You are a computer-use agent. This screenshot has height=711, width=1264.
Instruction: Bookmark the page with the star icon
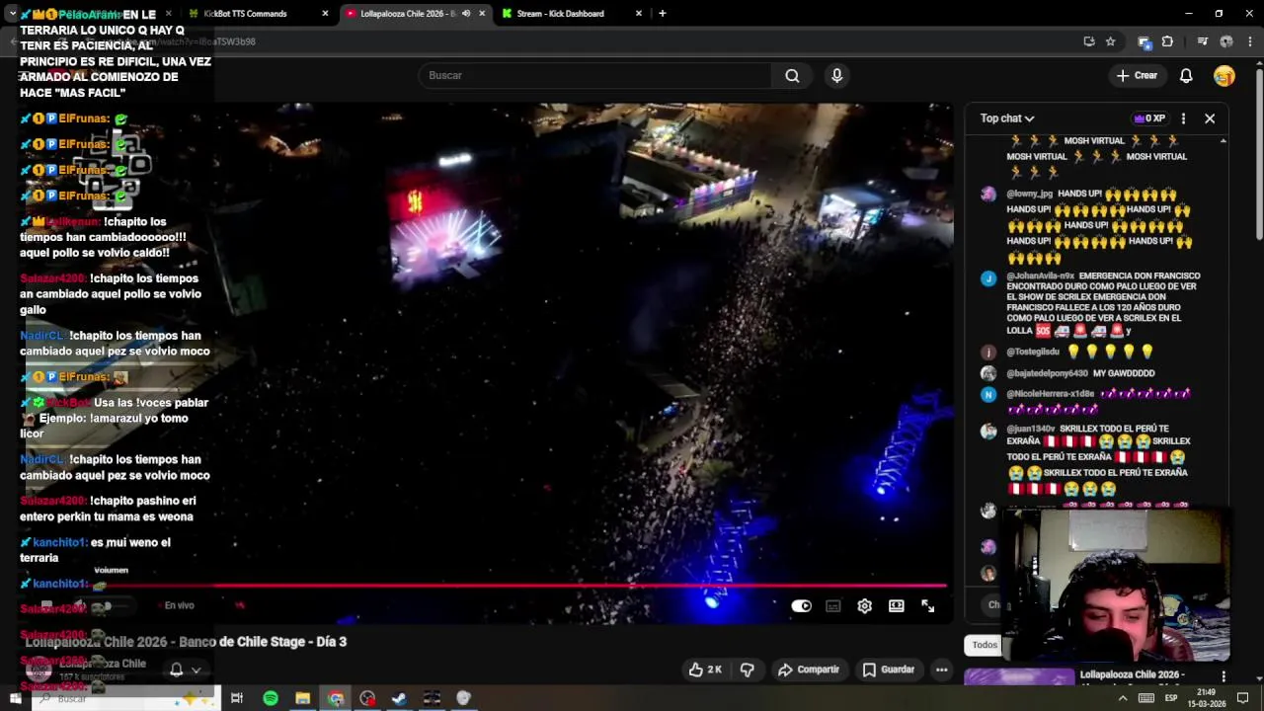pos(1111,41)
